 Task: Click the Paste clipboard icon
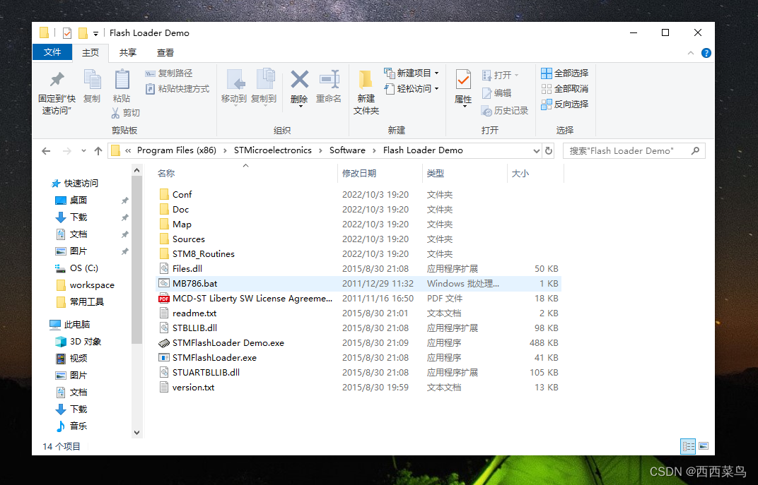click(122, 80)
